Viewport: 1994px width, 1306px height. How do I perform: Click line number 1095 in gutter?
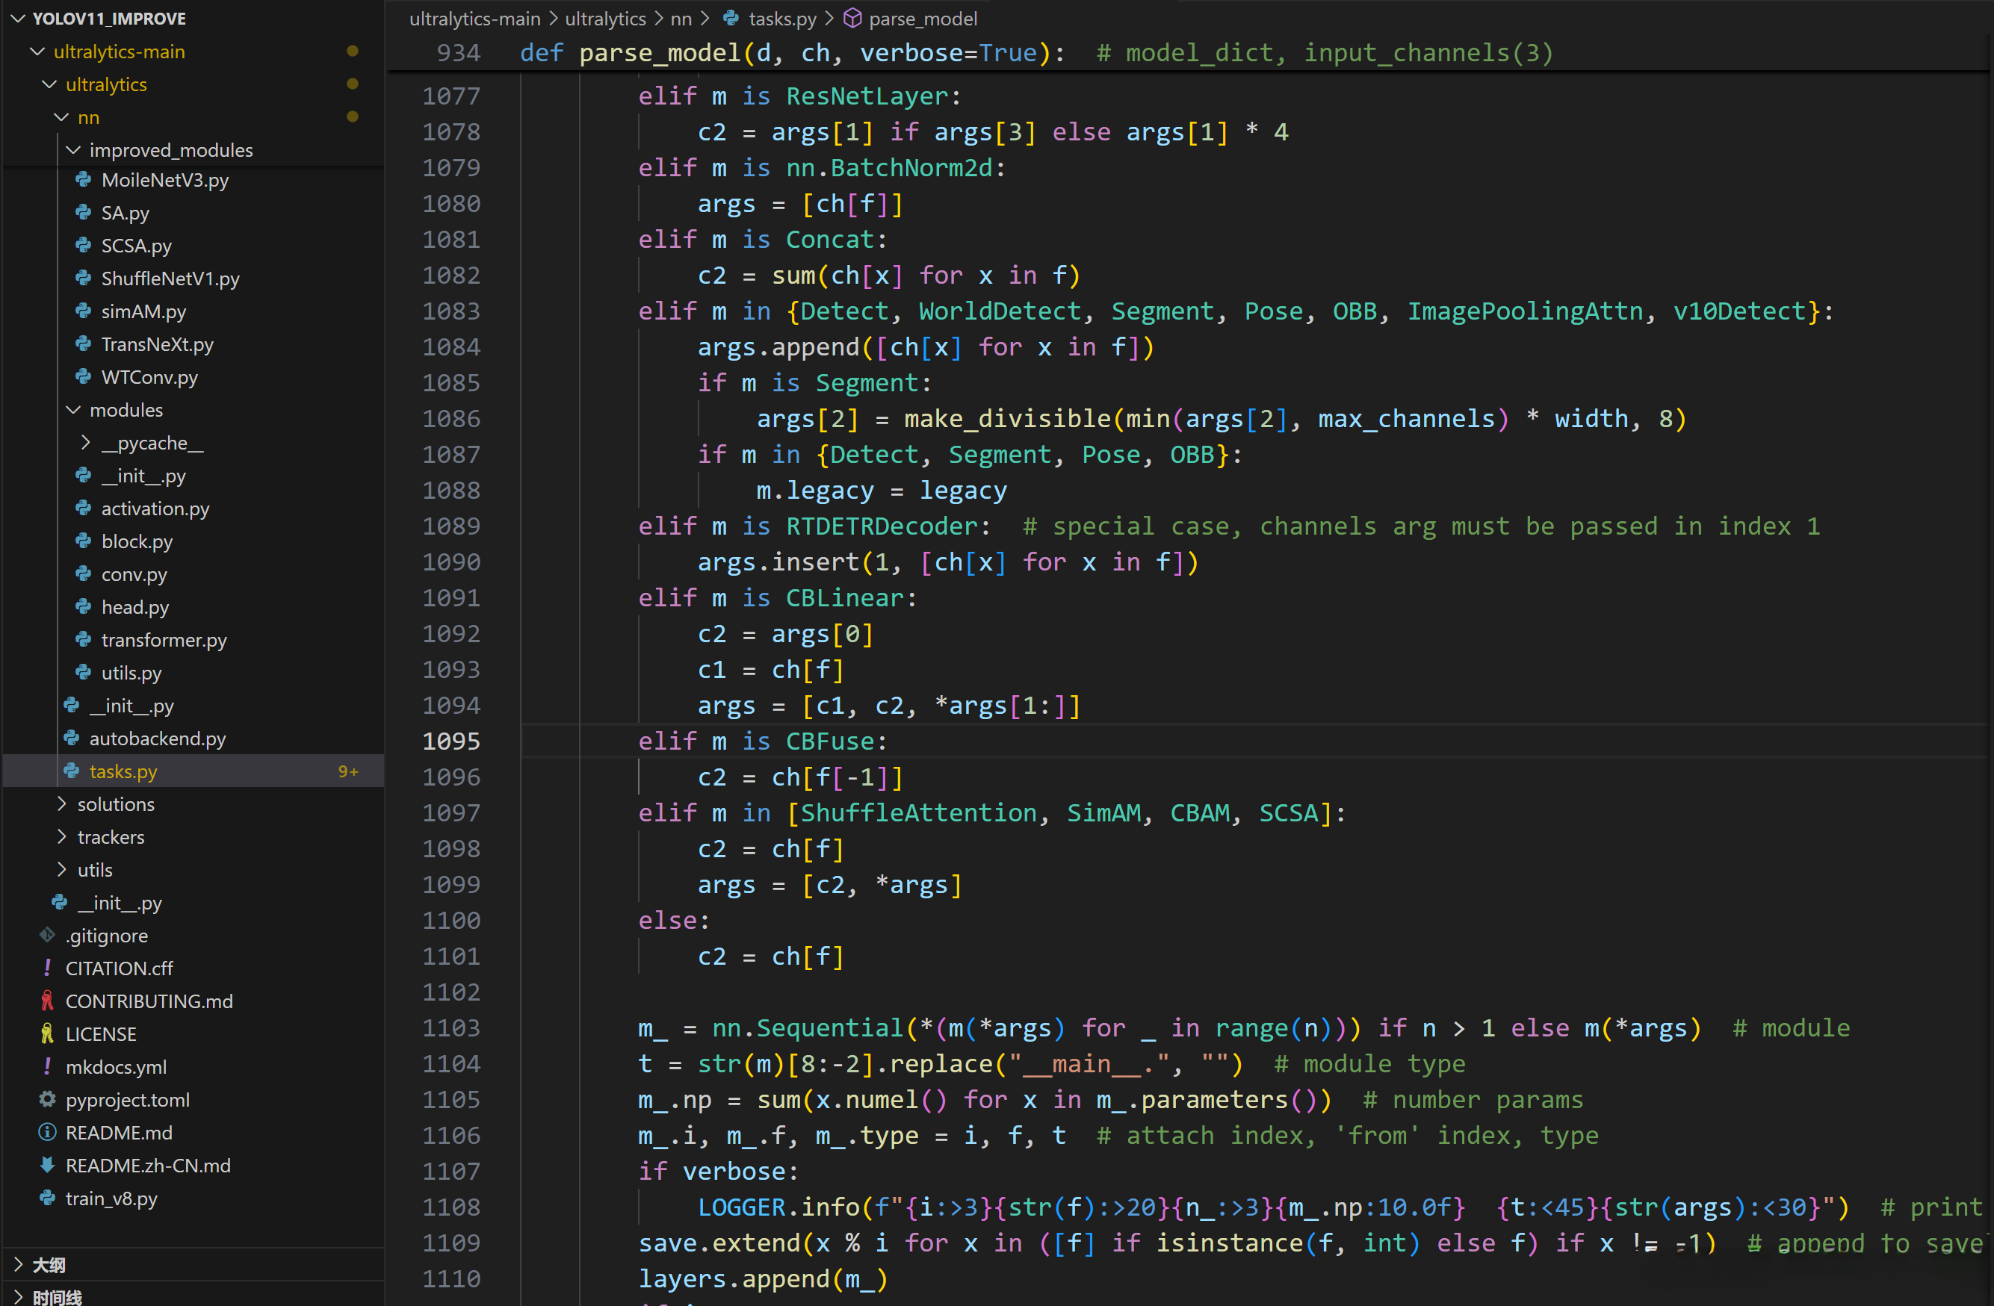450,741
